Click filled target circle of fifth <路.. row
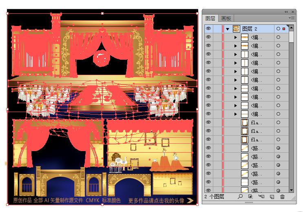The image size is (303, 212). (x=278, y=182)
